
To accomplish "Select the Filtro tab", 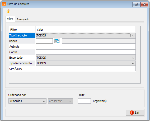I will coord(10,19).
